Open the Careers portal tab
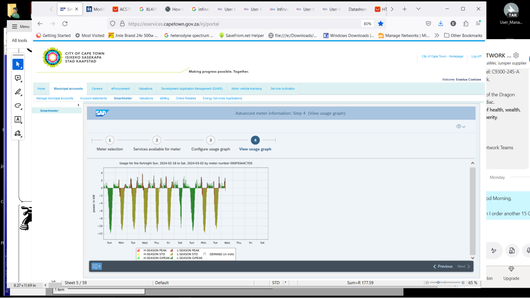The width and height of the screenshot is (530, 298). (96, 89)
